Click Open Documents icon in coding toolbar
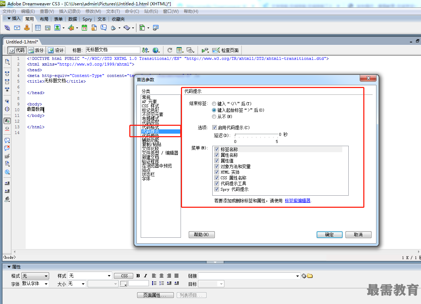421x304 pixels. pos(7,62)
